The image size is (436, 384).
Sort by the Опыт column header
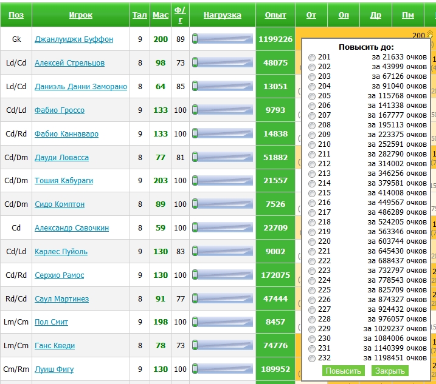(275, 15)
